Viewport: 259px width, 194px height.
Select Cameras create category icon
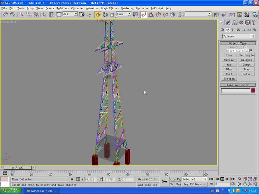pyautogui.click(x=238, y=30)
